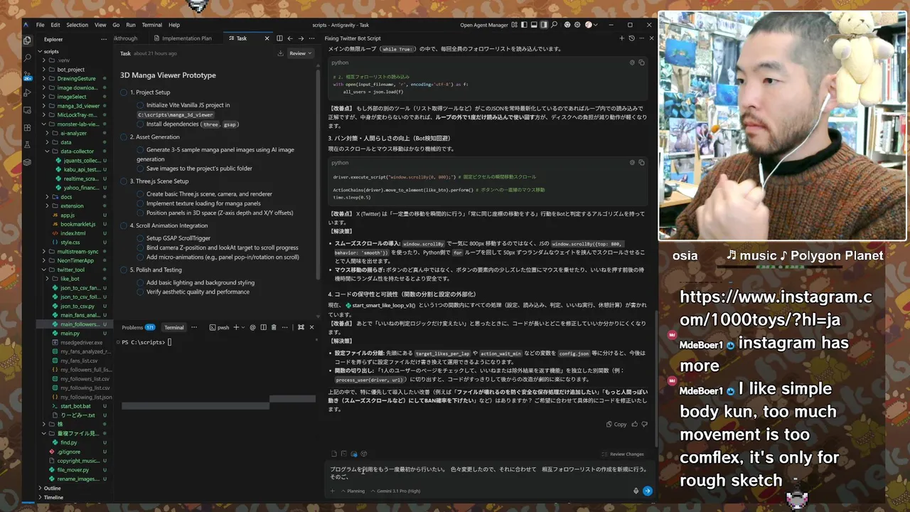
Task: Check the '2. Asset Generation' task circle
Action: click(124, 137)
